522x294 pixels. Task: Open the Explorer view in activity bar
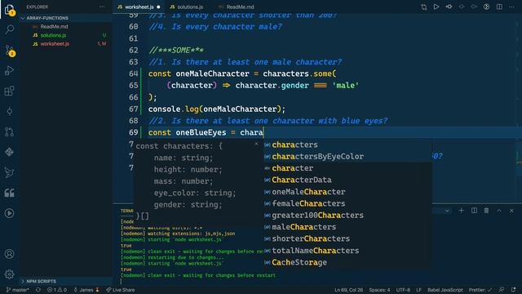point(10,10)
